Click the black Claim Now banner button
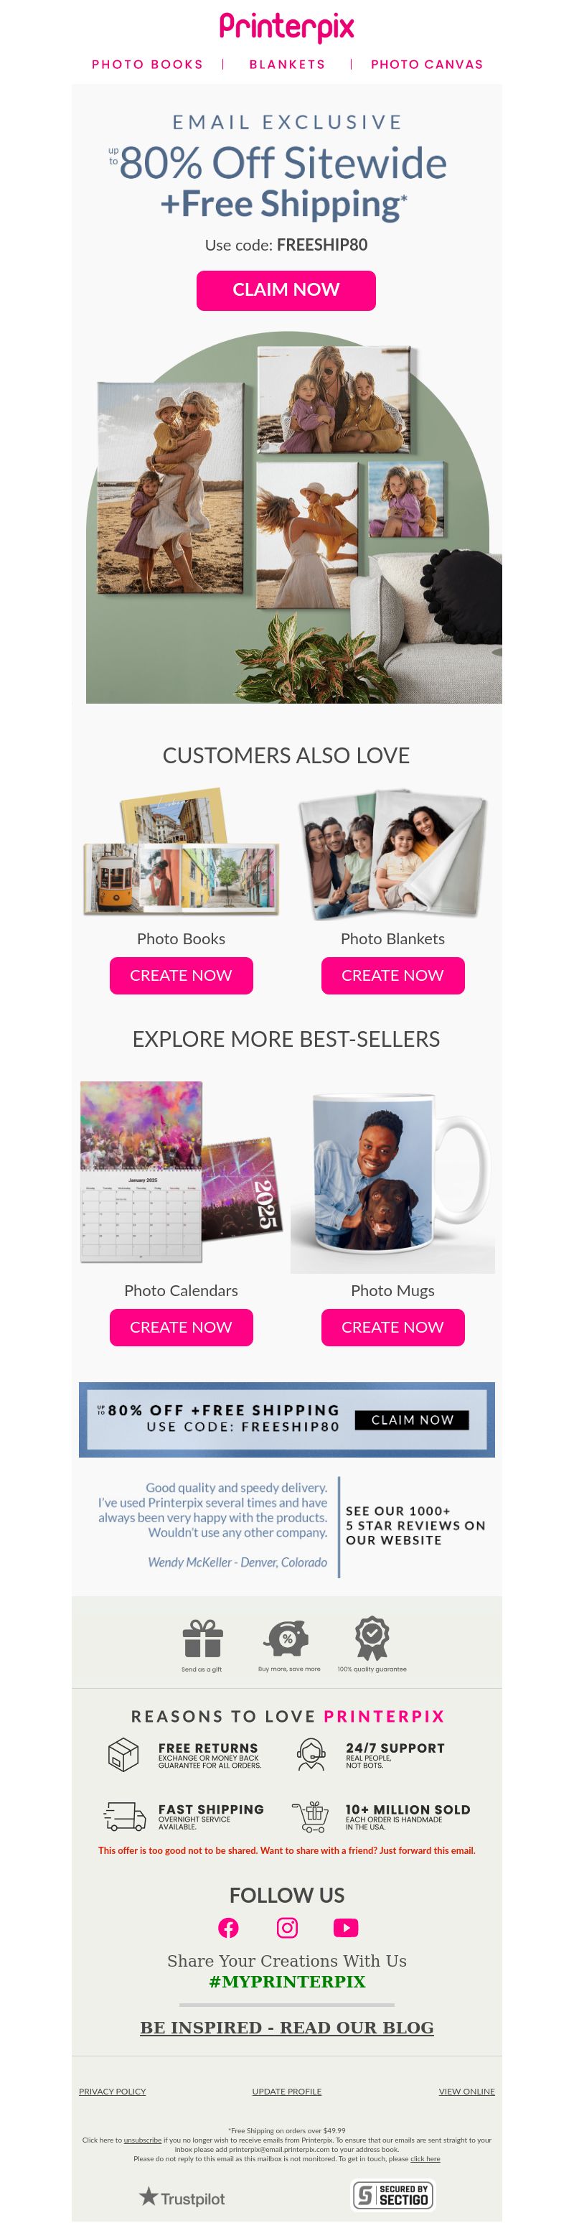This screenshot has width=574, height=2223. (412, 1420)
